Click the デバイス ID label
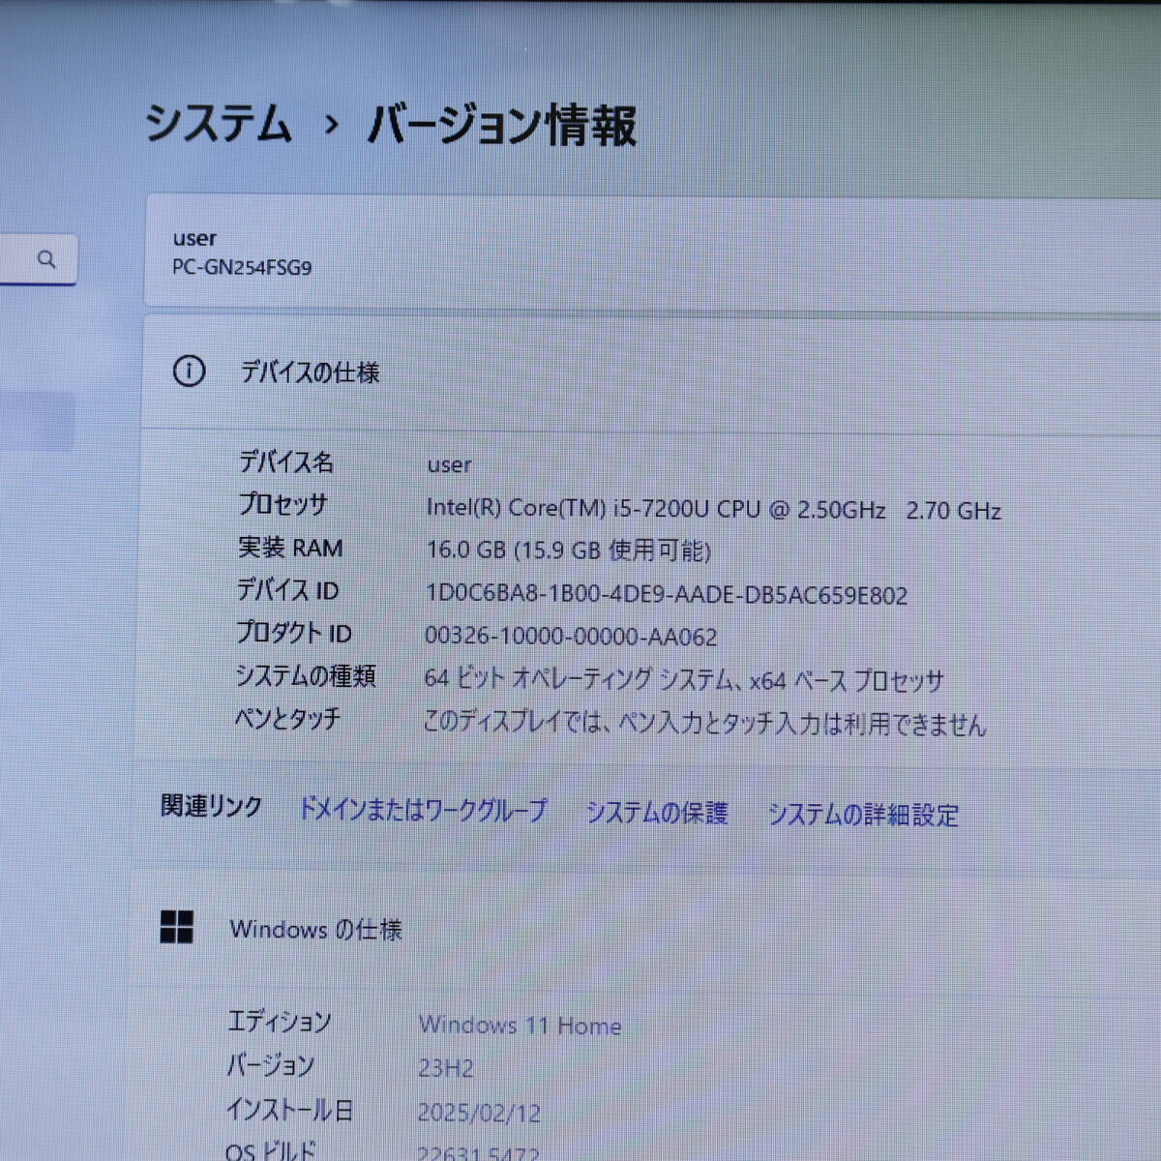Viewport: 1161px width, 1161px height. [287, 589]
